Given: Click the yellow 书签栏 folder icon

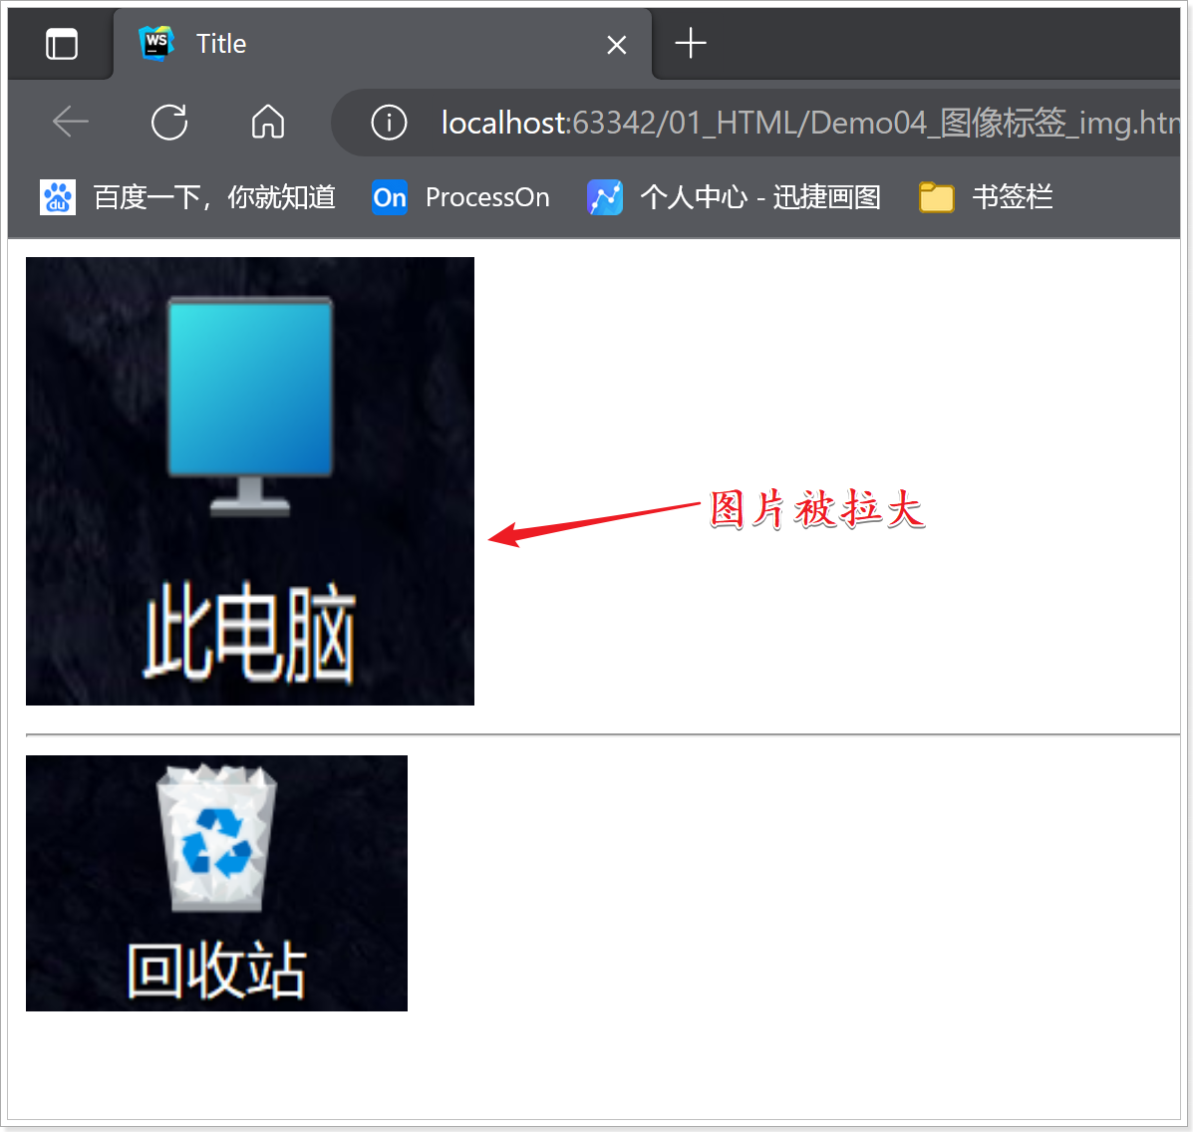Looking at the screenshot, I should (x=937, y=197).
